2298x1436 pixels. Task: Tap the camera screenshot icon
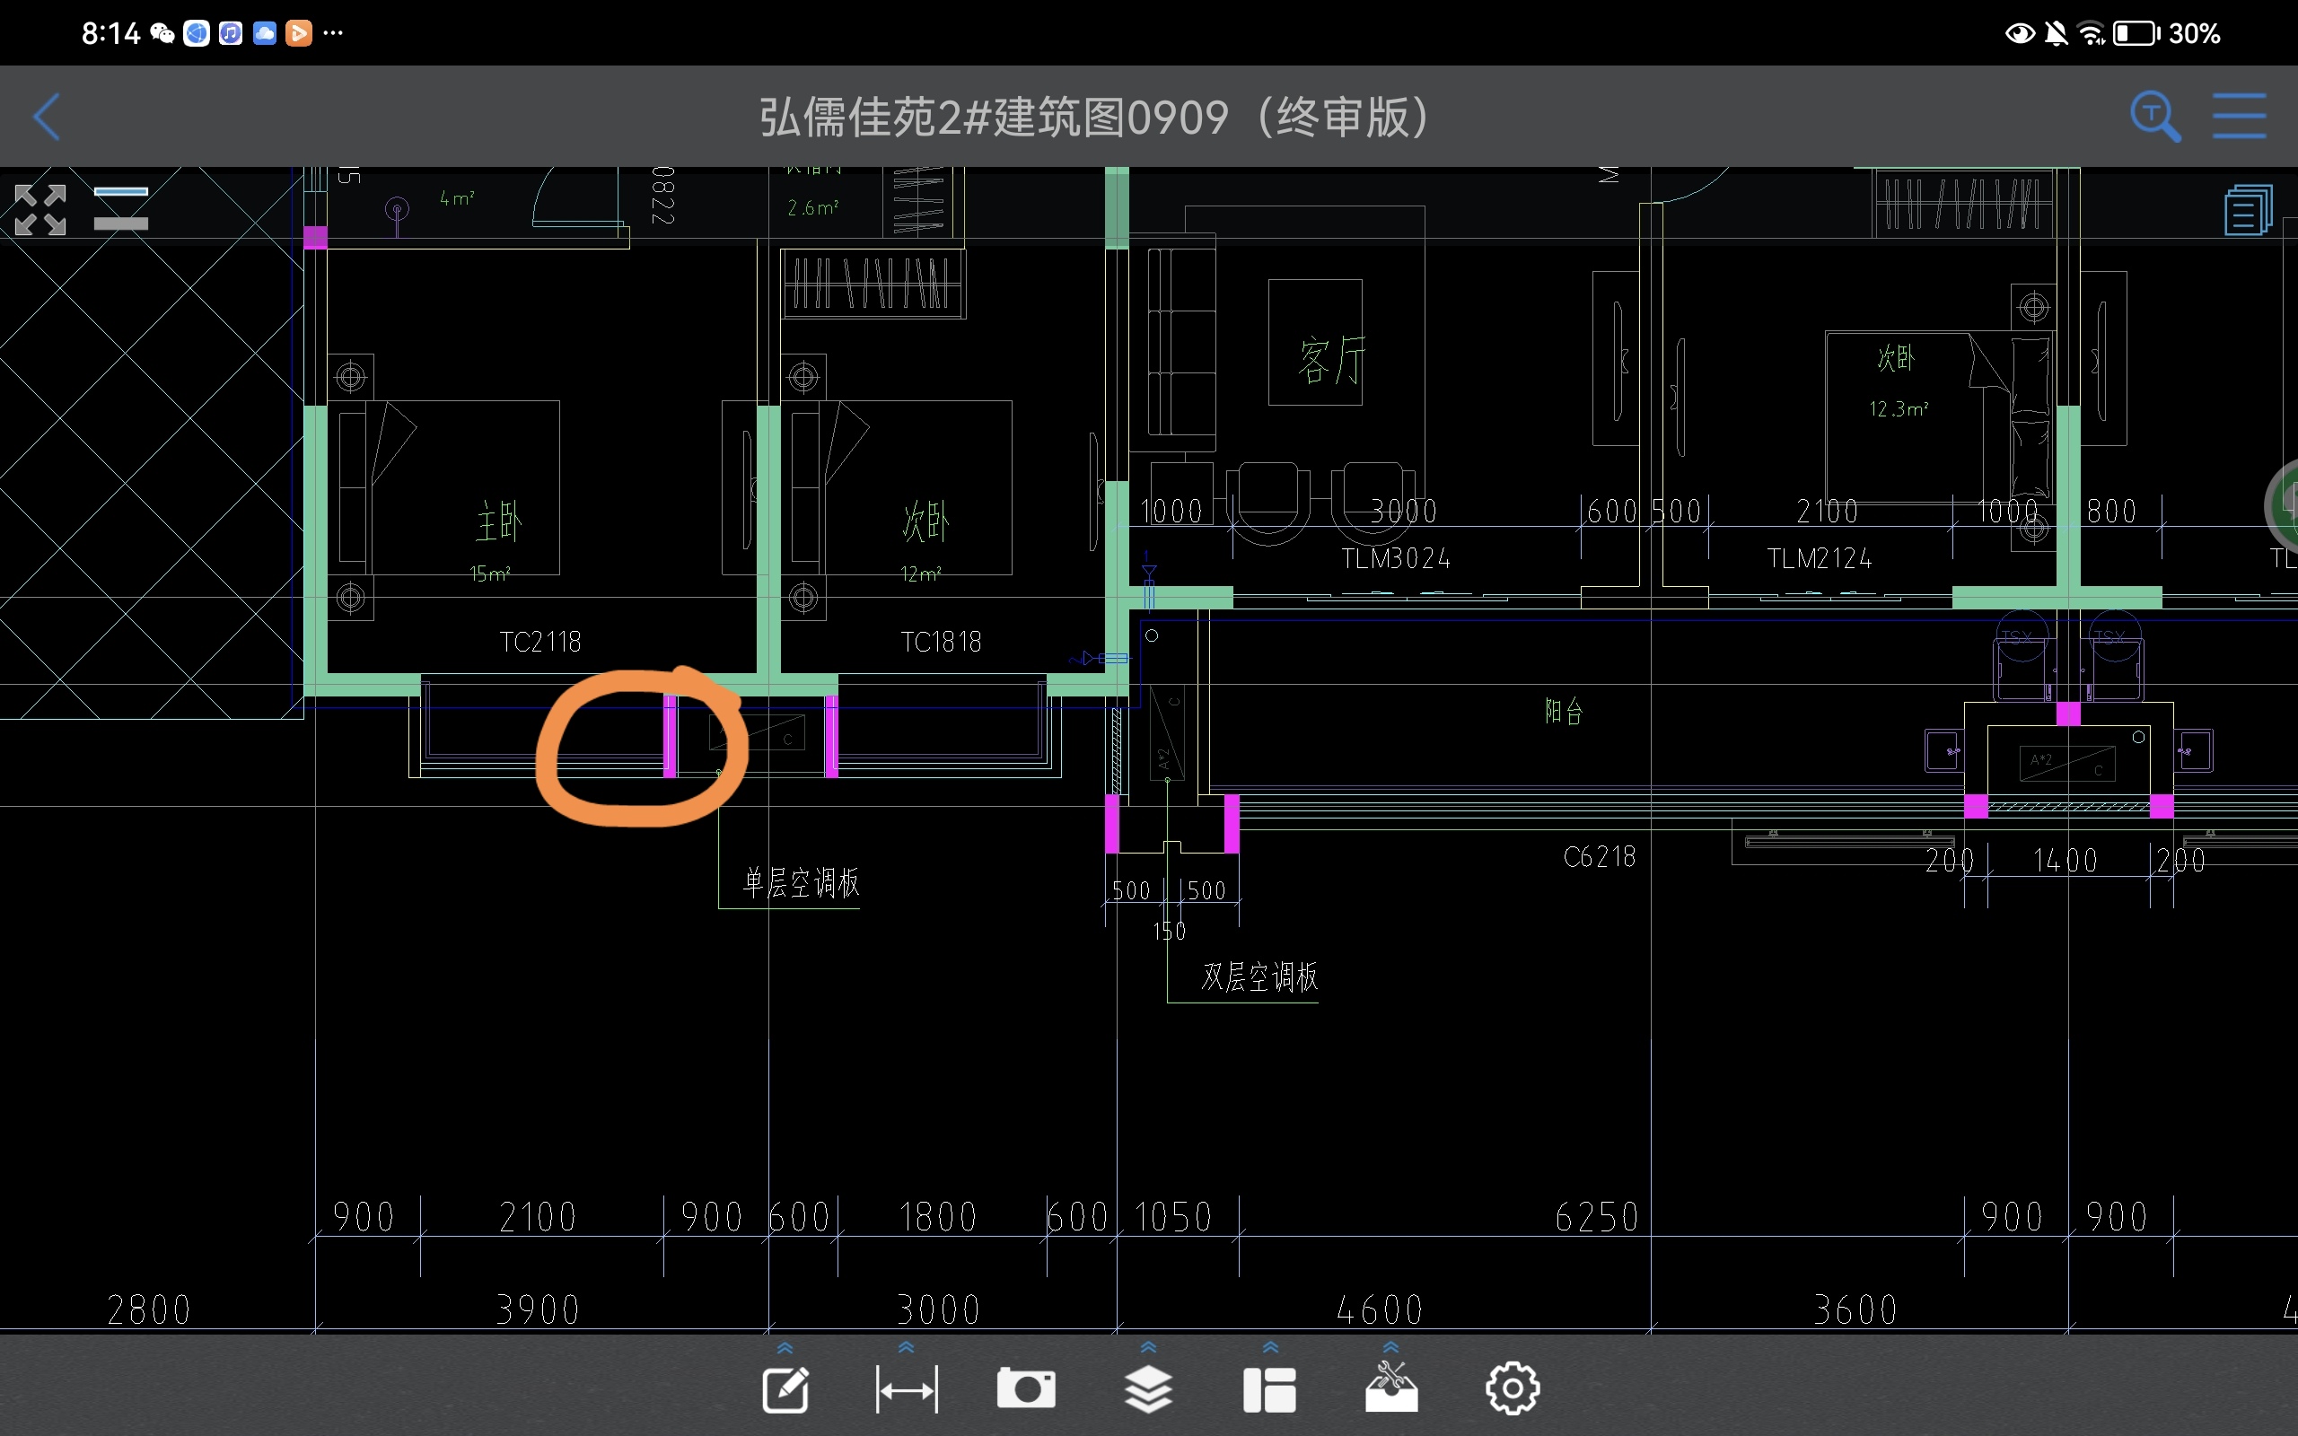[1025, 1388]
